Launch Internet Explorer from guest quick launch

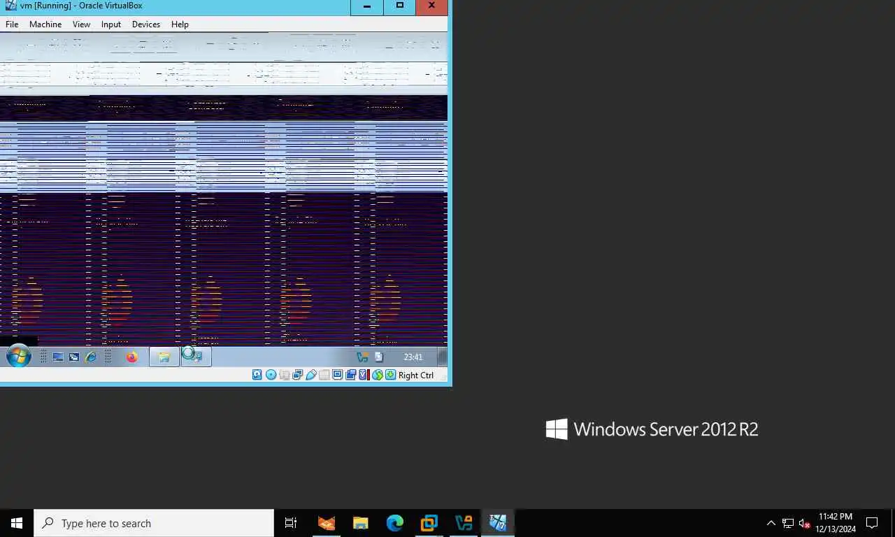[x=90, y=357]
